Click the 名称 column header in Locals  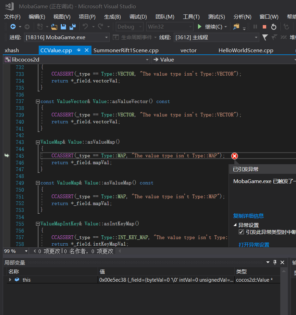click(x=14, y=271)
